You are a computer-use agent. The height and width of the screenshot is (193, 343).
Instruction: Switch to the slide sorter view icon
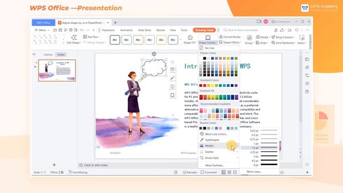229,173
